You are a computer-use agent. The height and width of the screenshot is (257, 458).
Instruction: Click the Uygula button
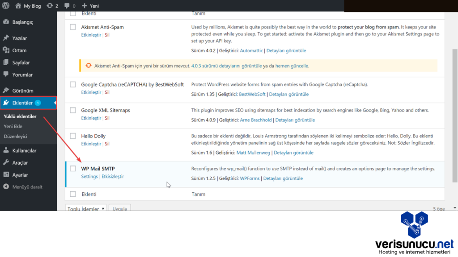(119, 208)
